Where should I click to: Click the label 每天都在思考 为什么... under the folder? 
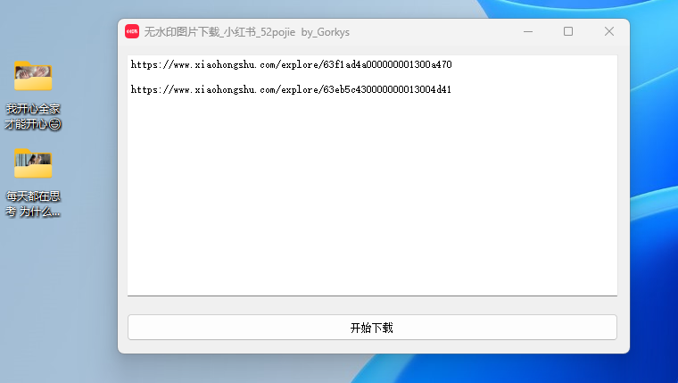click(x=33, y=204)
